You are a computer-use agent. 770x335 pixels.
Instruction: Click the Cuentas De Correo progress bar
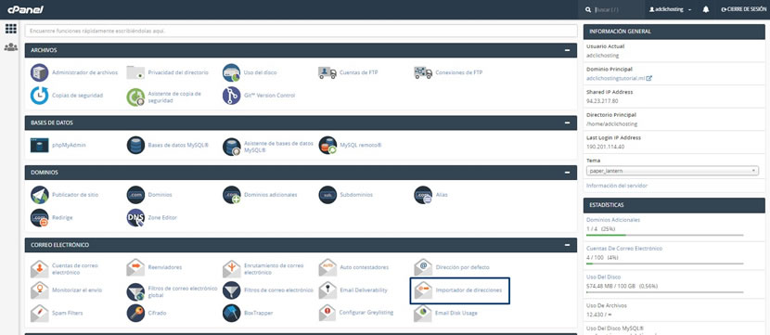(665, 264)
